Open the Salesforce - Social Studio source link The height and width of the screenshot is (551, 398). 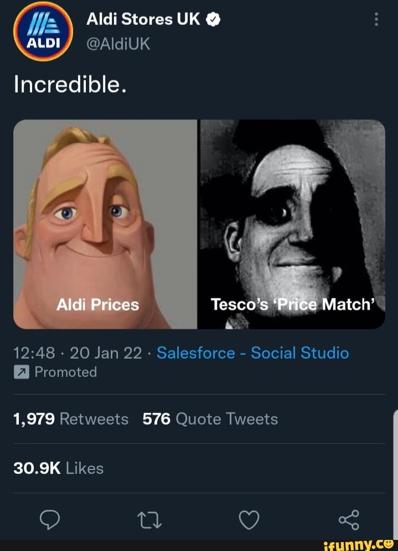pos(252,353)
